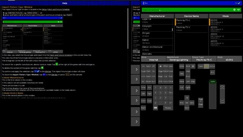The image size is (243, 137).
Task: Tap the Store key
Action: point(144,108)
